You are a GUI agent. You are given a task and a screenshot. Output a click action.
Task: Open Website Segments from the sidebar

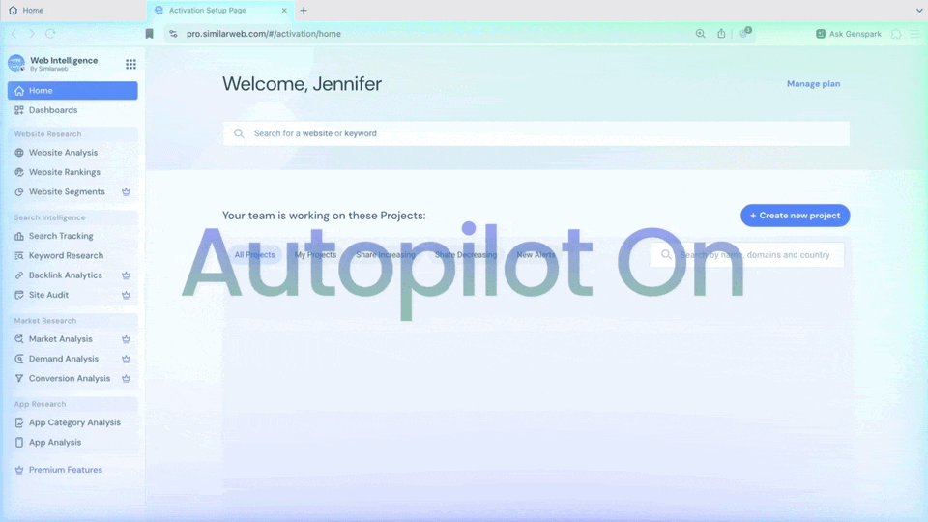pyautogui.click(x=67, y=192)
